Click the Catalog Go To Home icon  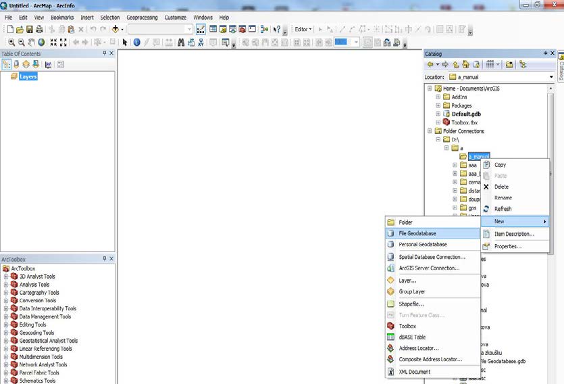[466, 64]
